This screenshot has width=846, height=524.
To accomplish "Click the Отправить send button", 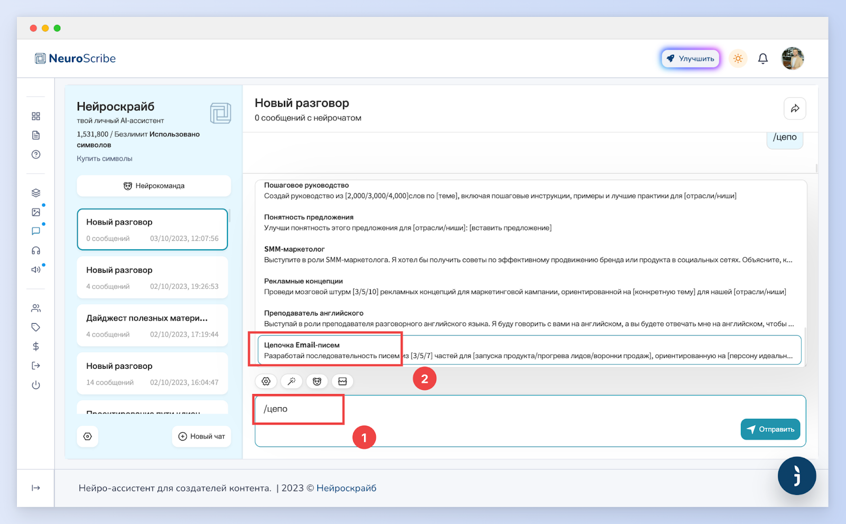I will click(x=770, y=429).
